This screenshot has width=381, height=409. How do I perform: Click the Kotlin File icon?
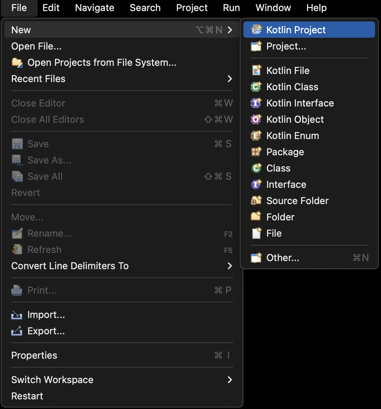256,70
